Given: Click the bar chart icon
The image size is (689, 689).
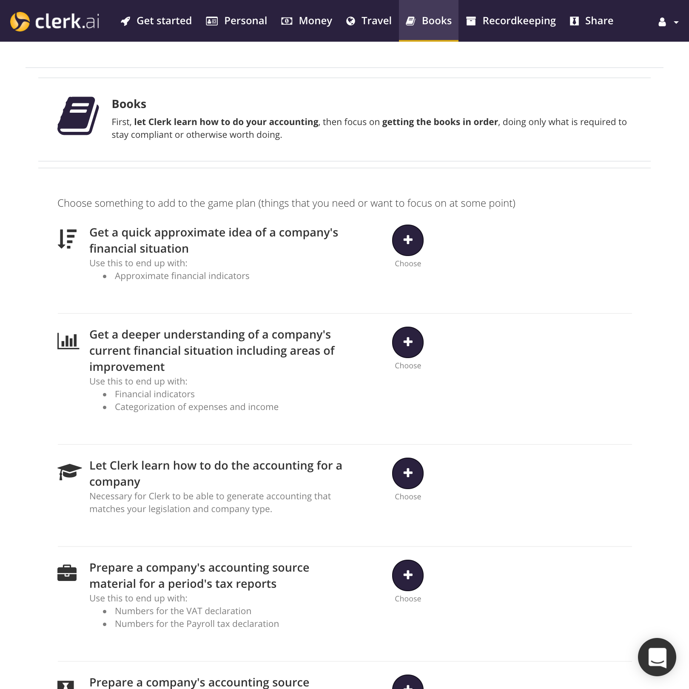Looking at the screenshot, I should 68,341.
